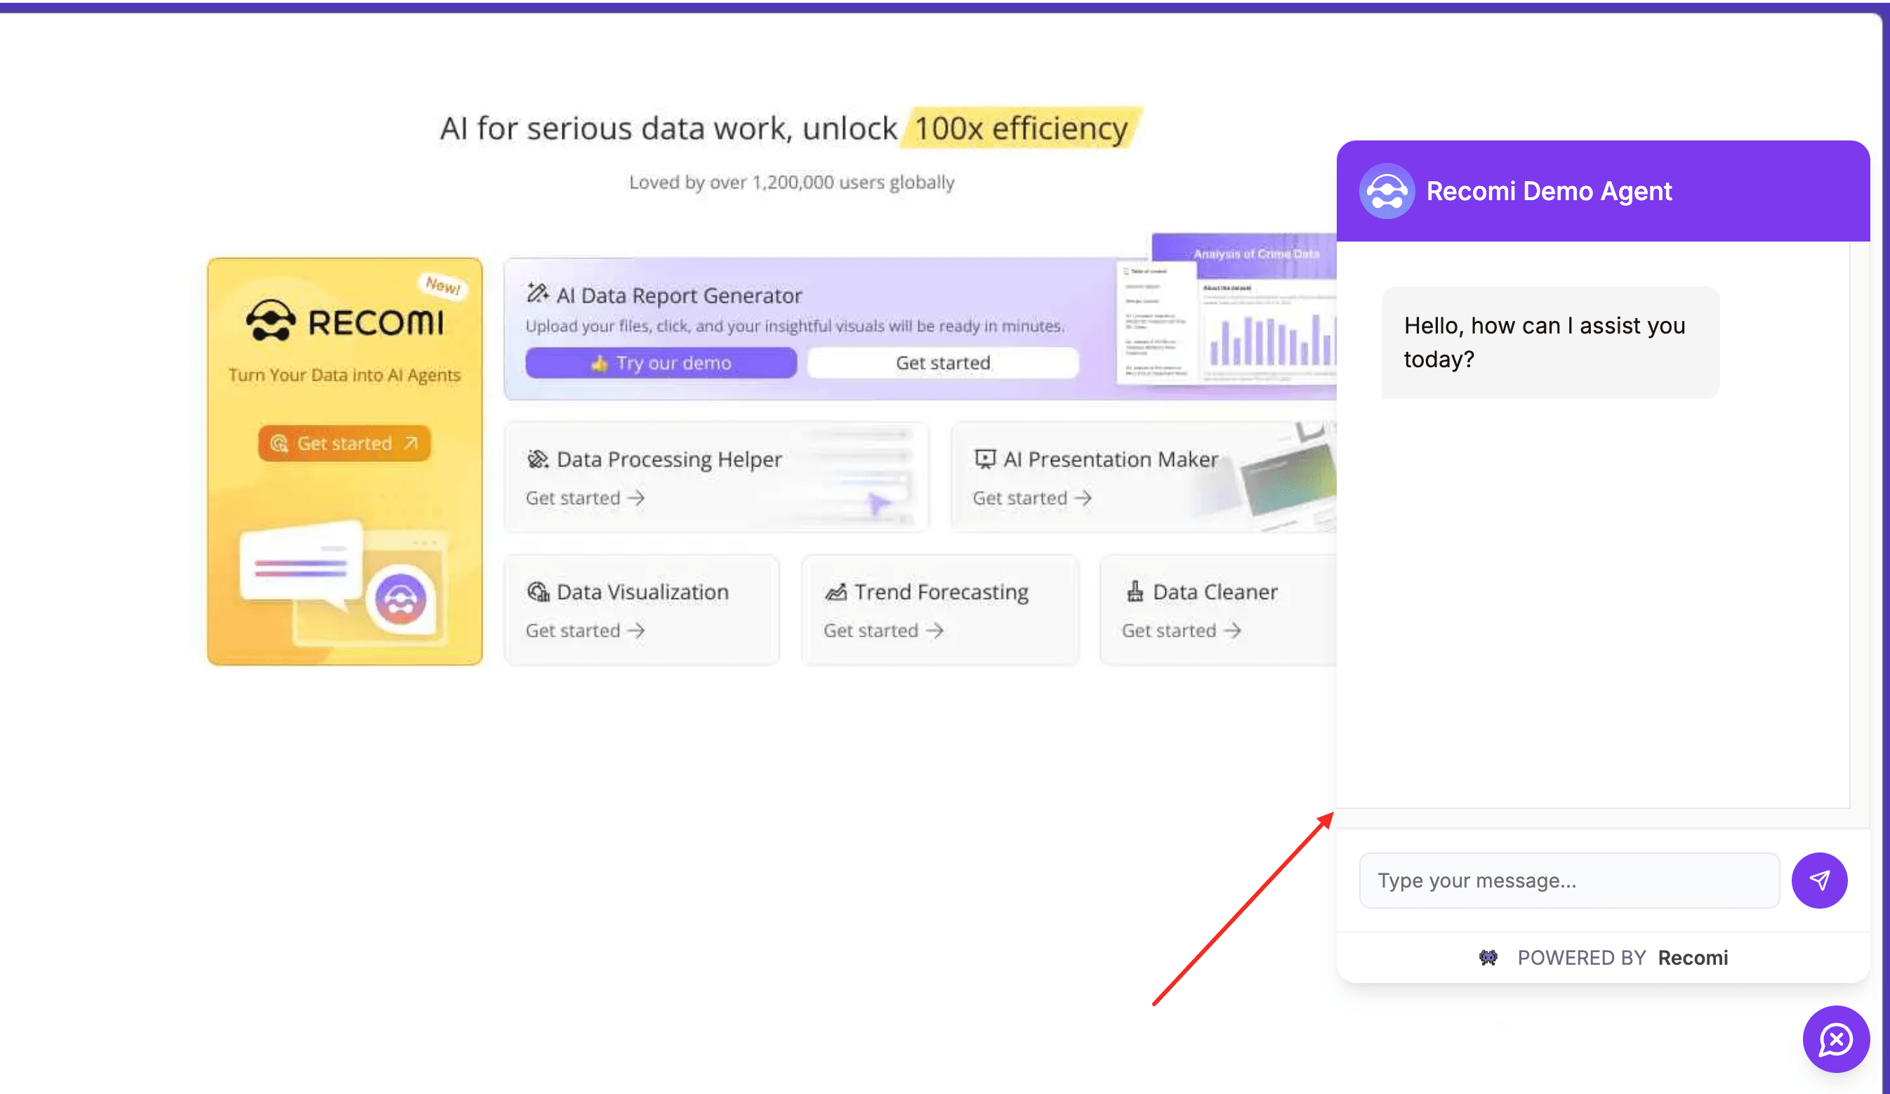Open Get started link under Data Processing Helper
The image size is (1890, 1094).
585,497
